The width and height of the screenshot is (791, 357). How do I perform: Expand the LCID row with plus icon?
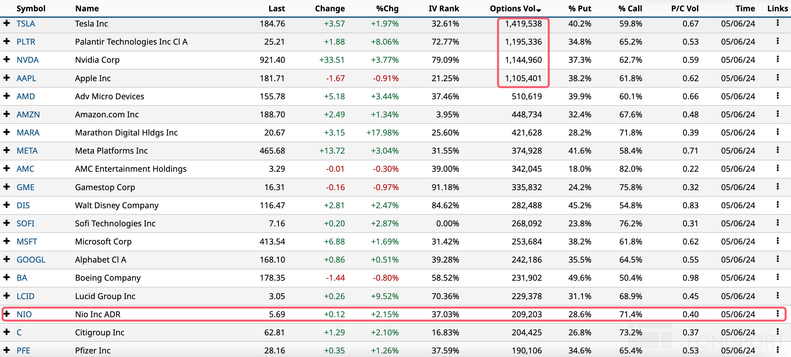tap(6, 296)
